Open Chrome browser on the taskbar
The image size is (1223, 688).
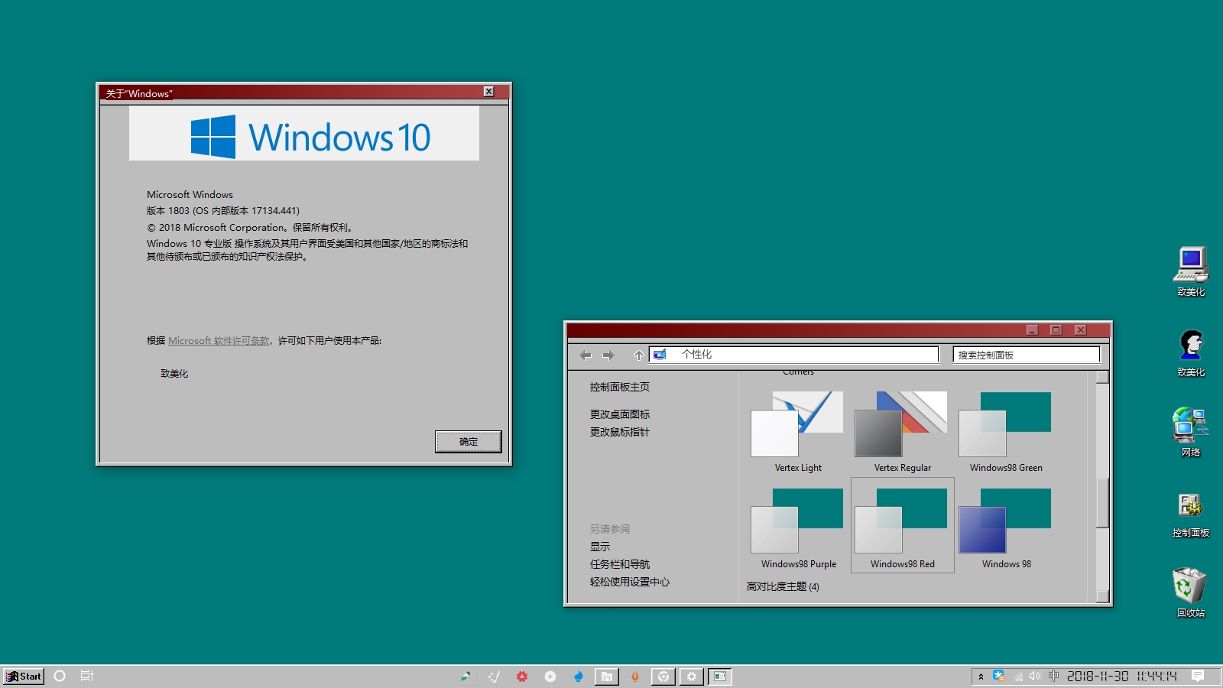(663, 677)
